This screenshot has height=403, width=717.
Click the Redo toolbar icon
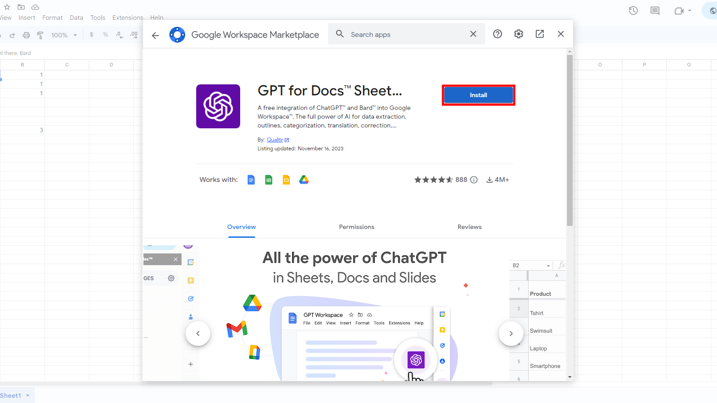(12, 35)
